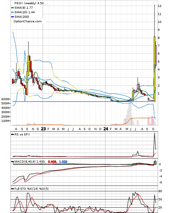This screenshot has width=170, height=213.
Task: Click the Full STO %K(14) legend marker
Action: [12, 189]
